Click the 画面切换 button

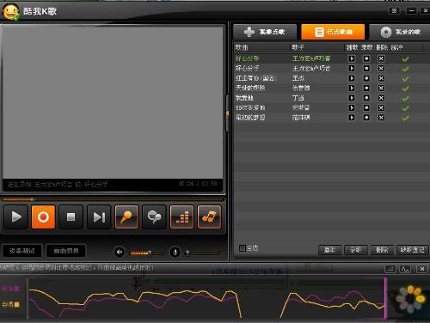(x=66, y=251)
